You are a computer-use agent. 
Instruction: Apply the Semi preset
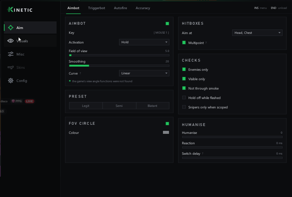tap(119, 106)
